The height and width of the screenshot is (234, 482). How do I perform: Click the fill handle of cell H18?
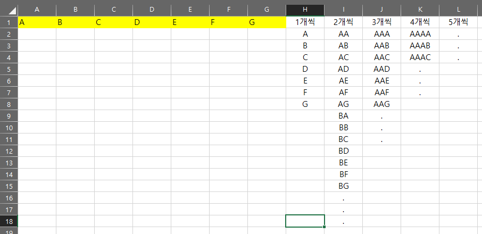(325, 227)
